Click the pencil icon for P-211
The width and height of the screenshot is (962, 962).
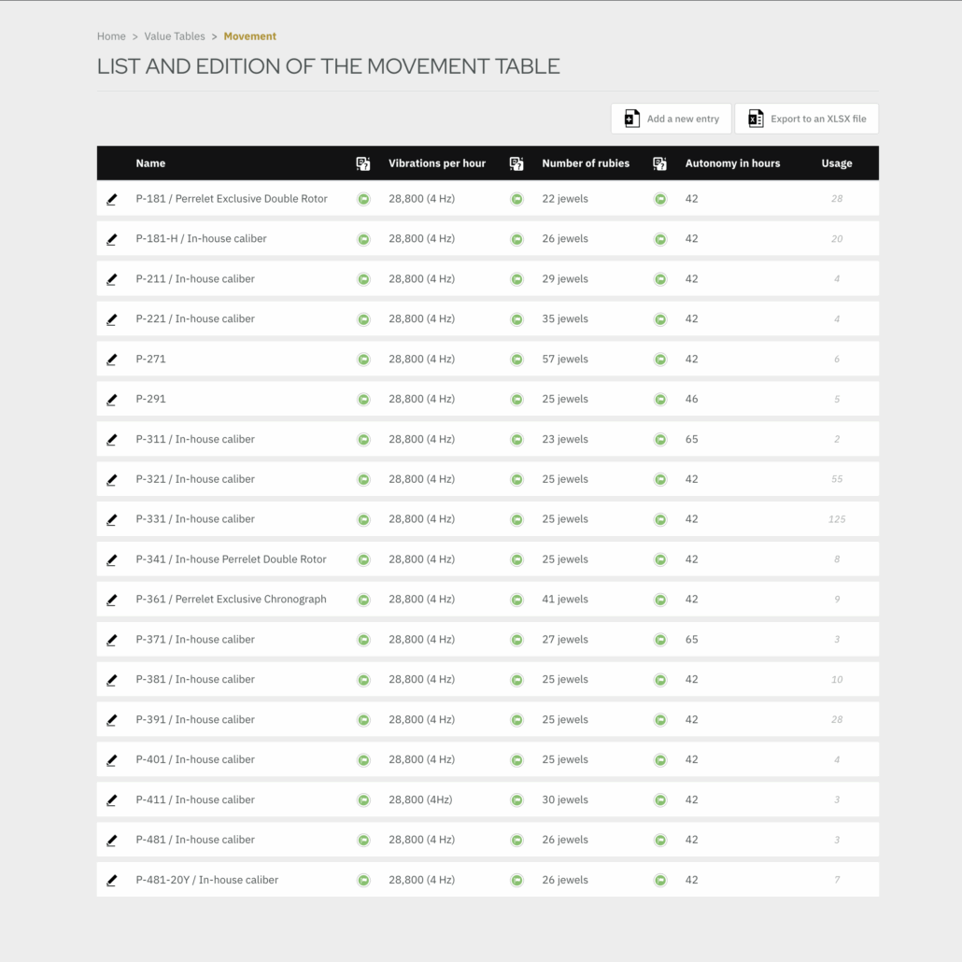(112, 279)
